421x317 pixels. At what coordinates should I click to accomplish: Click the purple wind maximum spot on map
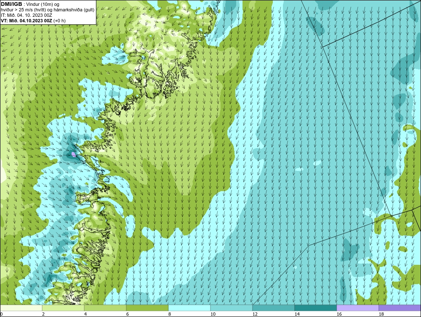pos(74,154)
